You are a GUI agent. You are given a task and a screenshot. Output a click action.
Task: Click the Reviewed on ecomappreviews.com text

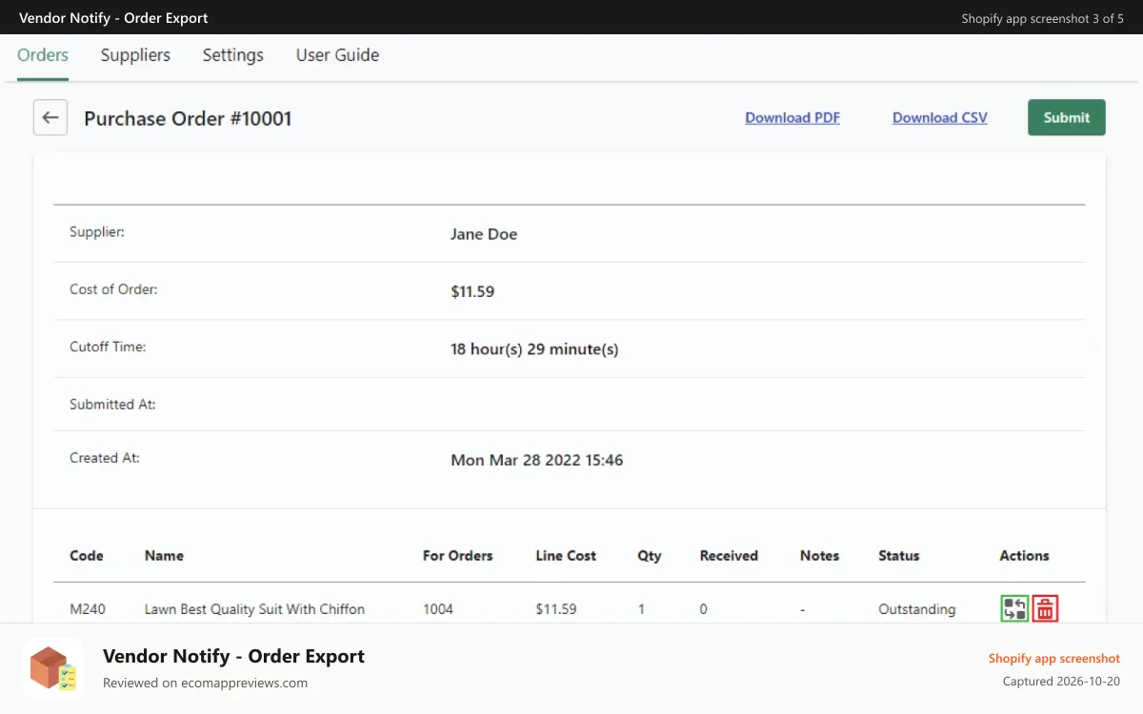(x=205, y=683)
